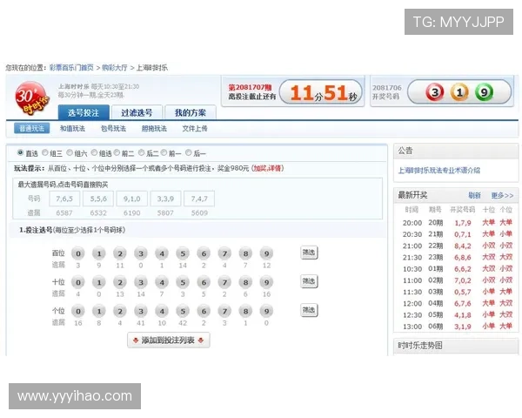Switch to 包号玩法 play mode

113,128
